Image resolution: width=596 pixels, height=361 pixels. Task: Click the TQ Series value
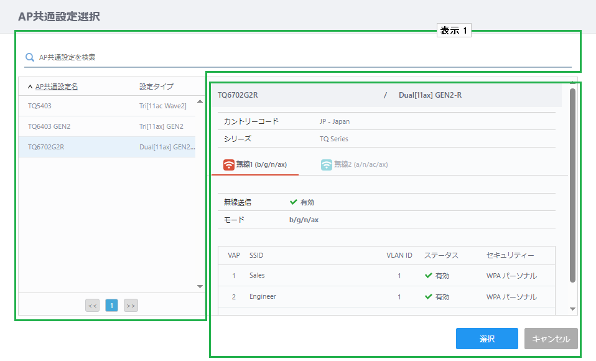[333, 139]
